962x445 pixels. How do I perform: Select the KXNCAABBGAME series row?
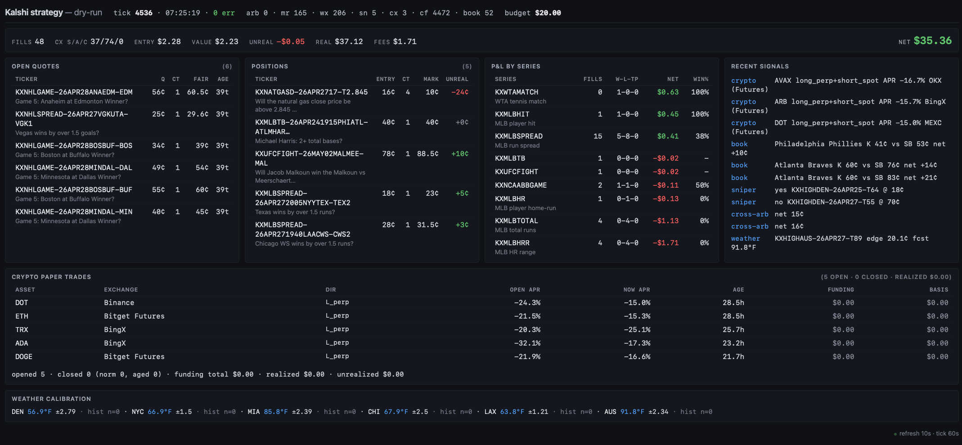click(602, 185)
